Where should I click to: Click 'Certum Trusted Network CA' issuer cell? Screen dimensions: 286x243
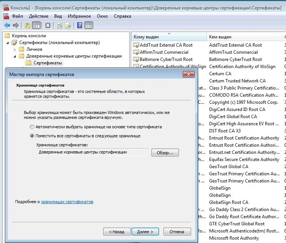(237, 81)
